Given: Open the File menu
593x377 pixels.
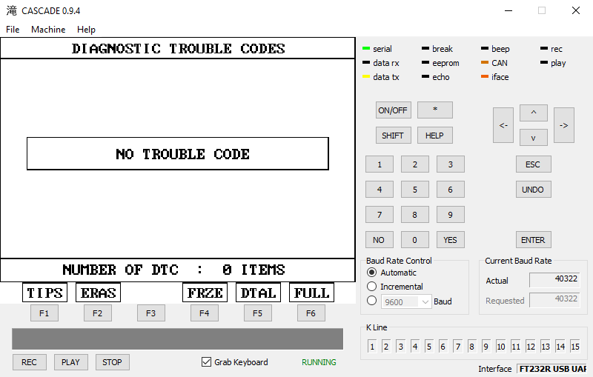Looking at the screenshot, I should pyautogui.click(x=13, y=30).
